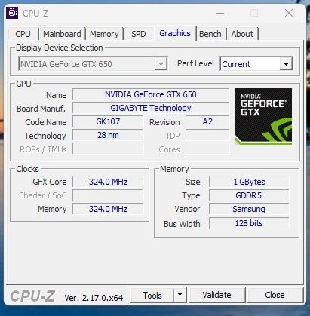Click the memory Bus Width value field
Image resolution: width=310 pixels, height=316 pixels.
point(249,223)
